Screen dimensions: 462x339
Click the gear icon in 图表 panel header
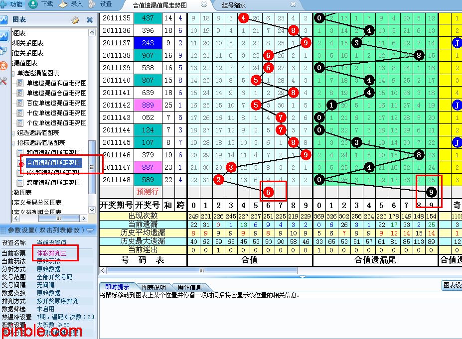tap(75, 20)
